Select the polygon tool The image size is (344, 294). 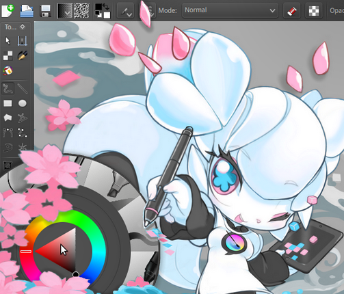click(x=8, y=118)
